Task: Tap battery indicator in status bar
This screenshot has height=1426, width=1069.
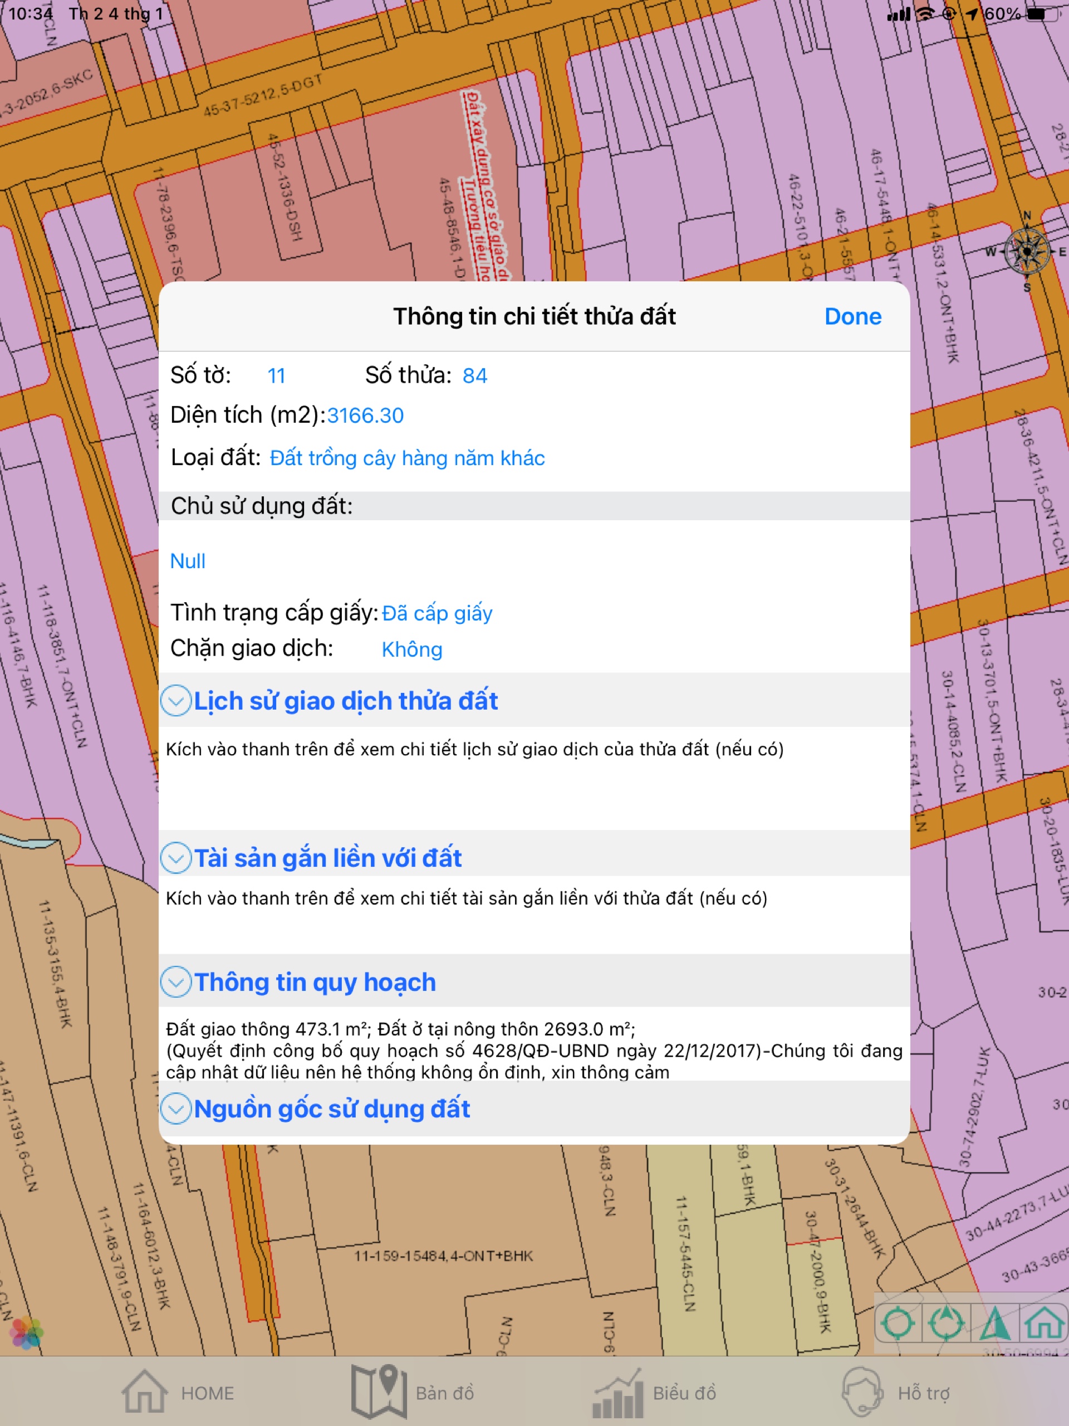Action: 1043,14
